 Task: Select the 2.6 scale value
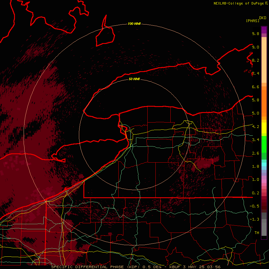pos(256,153)
